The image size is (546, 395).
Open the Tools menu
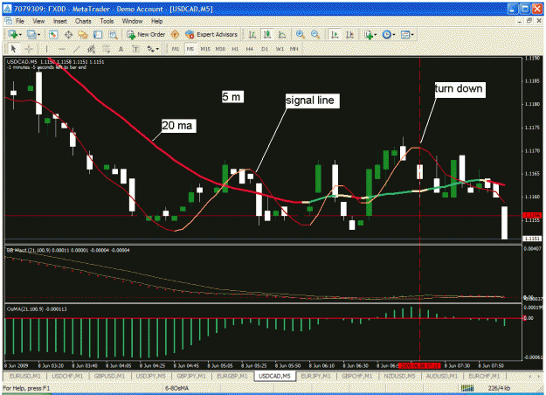tap(107, 21)
